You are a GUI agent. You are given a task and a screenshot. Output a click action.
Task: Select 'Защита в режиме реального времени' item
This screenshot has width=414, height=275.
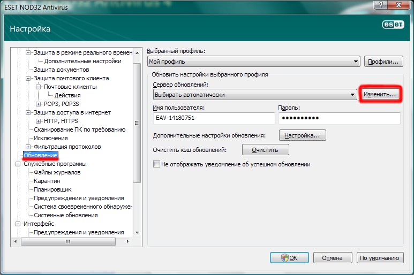point(83,53)
